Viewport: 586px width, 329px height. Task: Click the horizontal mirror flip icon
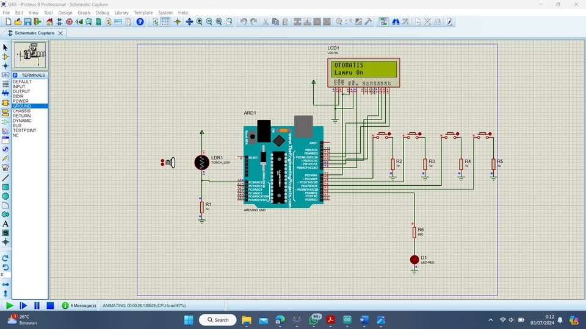pos(5,285)
